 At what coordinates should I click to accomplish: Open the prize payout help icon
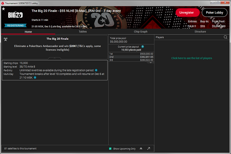tap(143, 47)
